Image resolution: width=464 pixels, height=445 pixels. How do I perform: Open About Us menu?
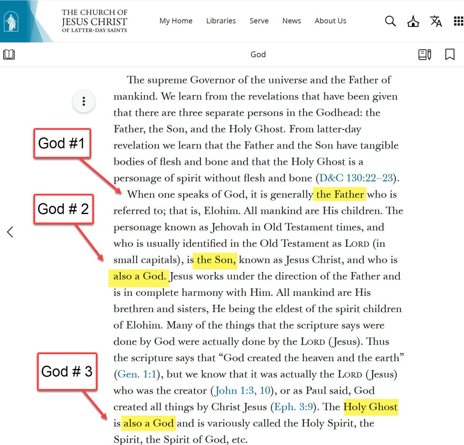coord(331,21)
